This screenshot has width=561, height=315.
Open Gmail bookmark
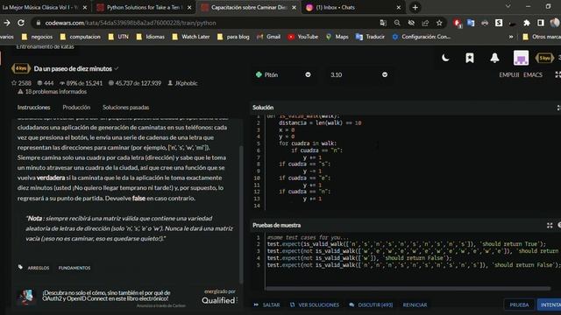(268, 37)
